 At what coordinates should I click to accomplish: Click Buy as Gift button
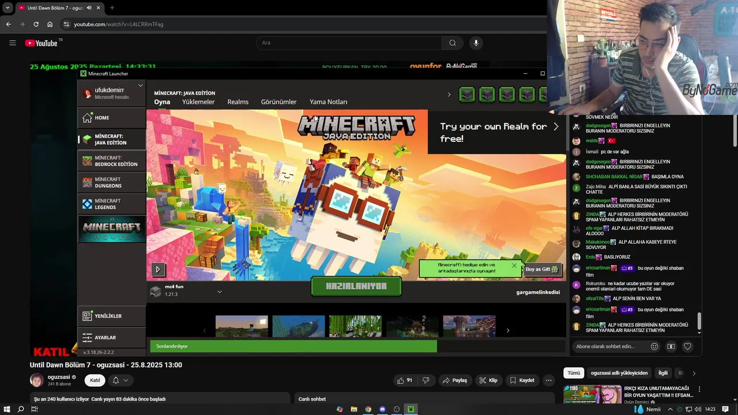pyautogui.click(x=542, y=269)
